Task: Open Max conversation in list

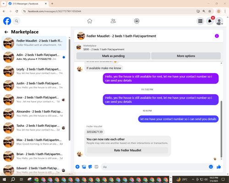Action: pyautogui.click(x=34, y=142)
